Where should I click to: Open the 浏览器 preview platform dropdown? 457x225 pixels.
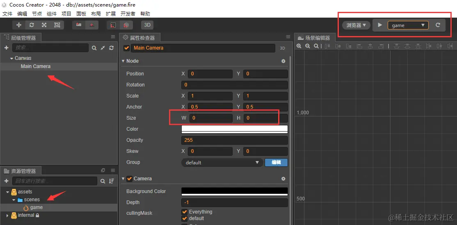(x=356, y=25)
